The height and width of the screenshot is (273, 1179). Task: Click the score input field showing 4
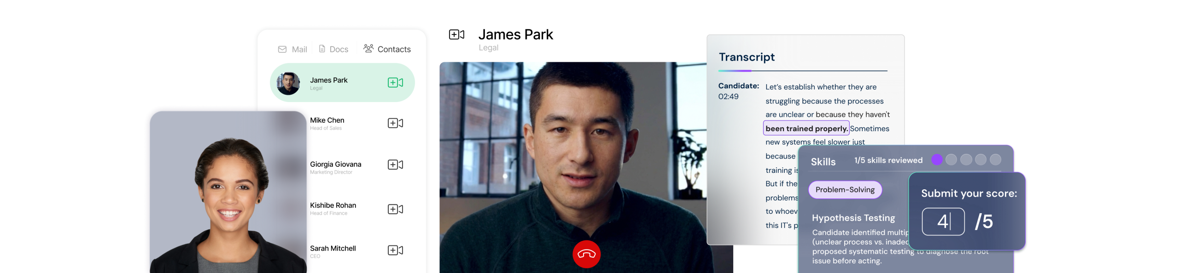click(x=943, y=222)
